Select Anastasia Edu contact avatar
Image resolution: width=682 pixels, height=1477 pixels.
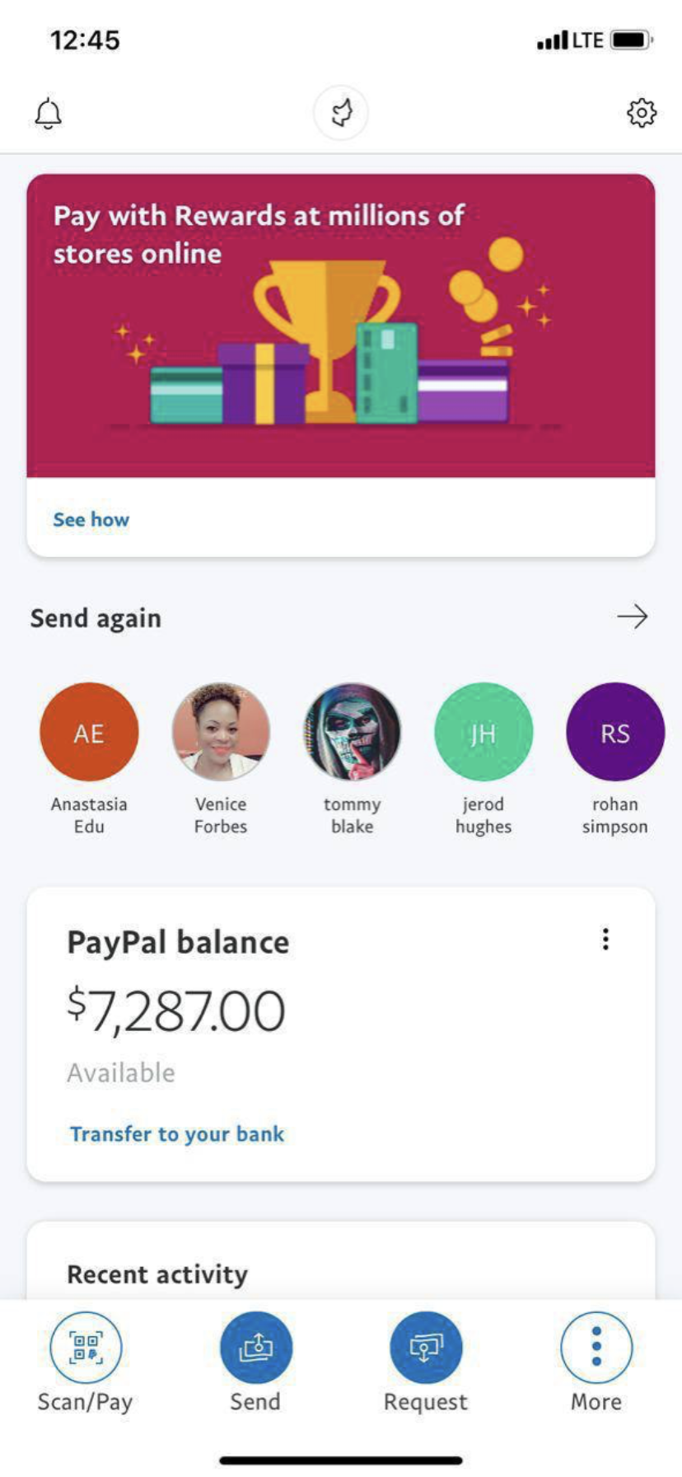(x=89, y=732)
